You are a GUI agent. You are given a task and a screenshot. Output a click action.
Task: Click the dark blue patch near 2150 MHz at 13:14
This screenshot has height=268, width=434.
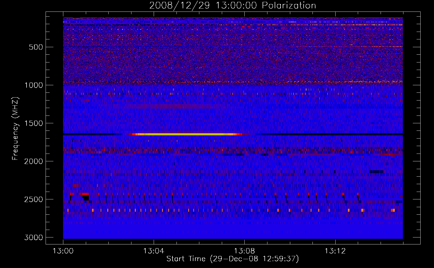(x=376, y=172)
